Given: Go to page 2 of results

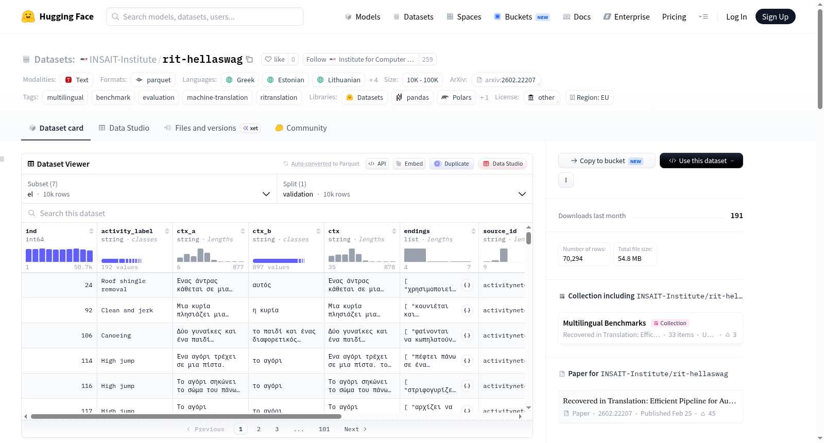Looking at the screenshot, I should 259,429.
